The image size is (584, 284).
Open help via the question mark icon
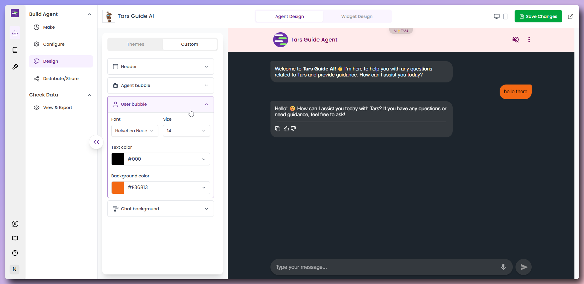click(x=15, y=253)
